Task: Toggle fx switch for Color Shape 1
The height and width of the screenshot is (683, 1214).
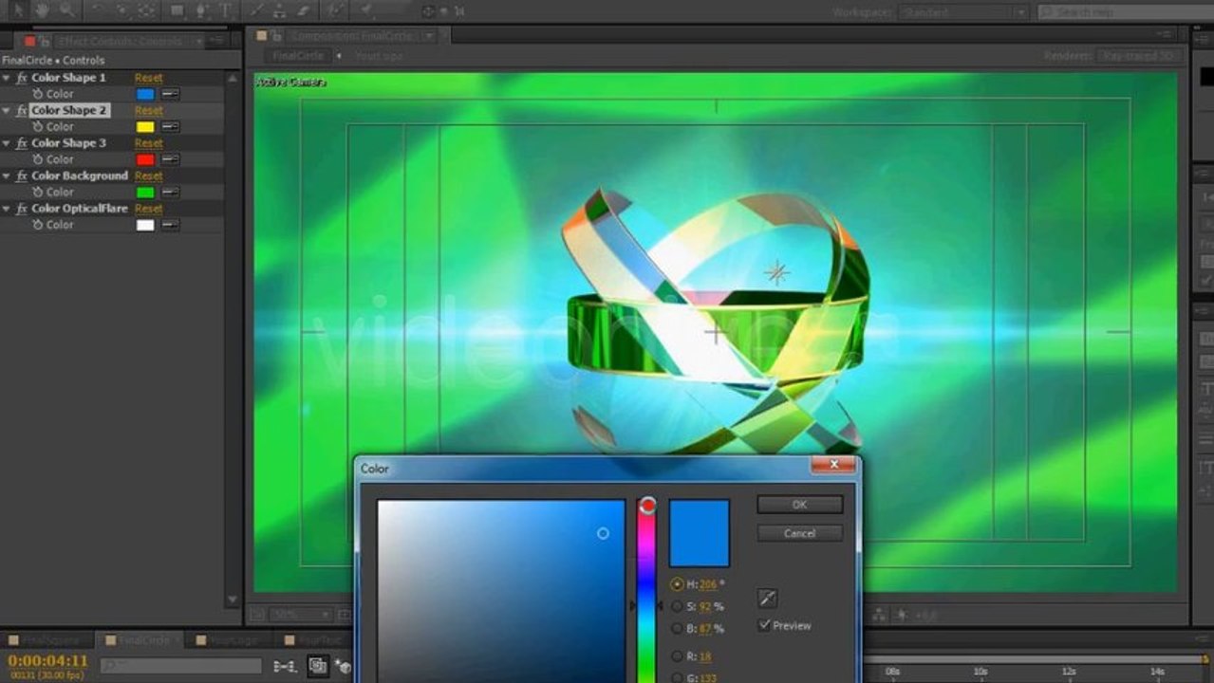Action: coord(22,78)
